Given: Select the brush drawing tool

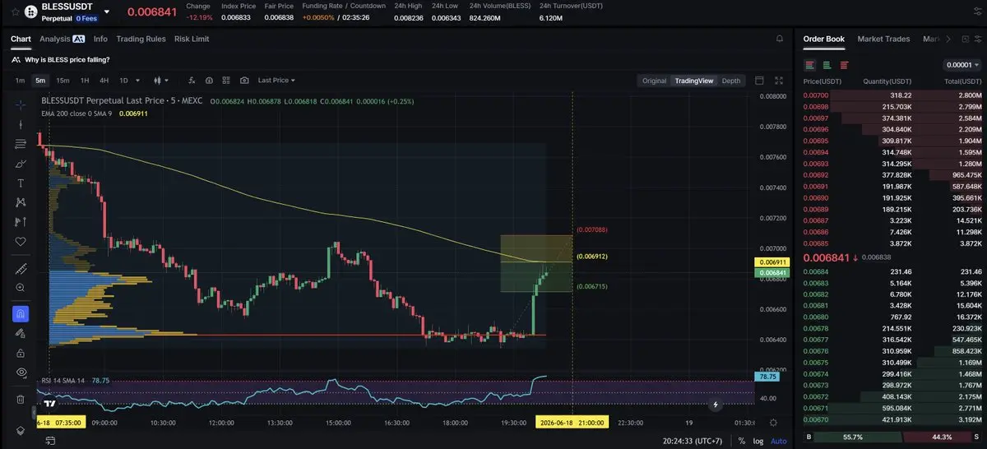Looking at the screenshot, I should tap(21, 164).
